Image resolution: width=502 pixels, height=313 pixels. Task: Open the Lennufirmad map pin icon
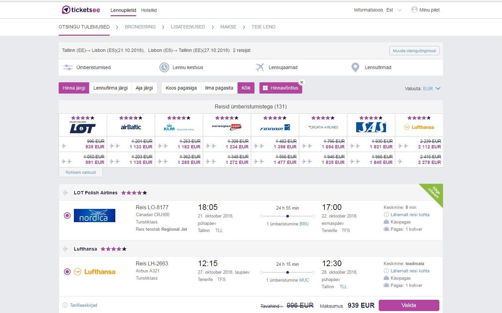(355, 67)
